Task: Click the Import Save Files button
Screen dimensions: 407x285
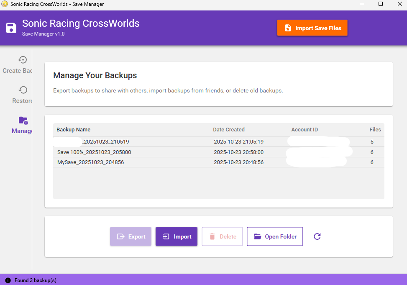Action: point(312,28)
